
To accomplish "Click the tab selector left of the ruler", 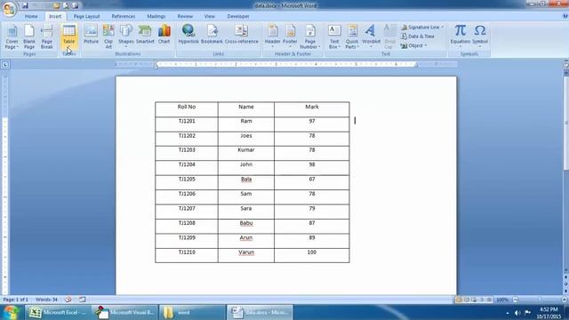I will pyautogui.click(x=5, y=65).
